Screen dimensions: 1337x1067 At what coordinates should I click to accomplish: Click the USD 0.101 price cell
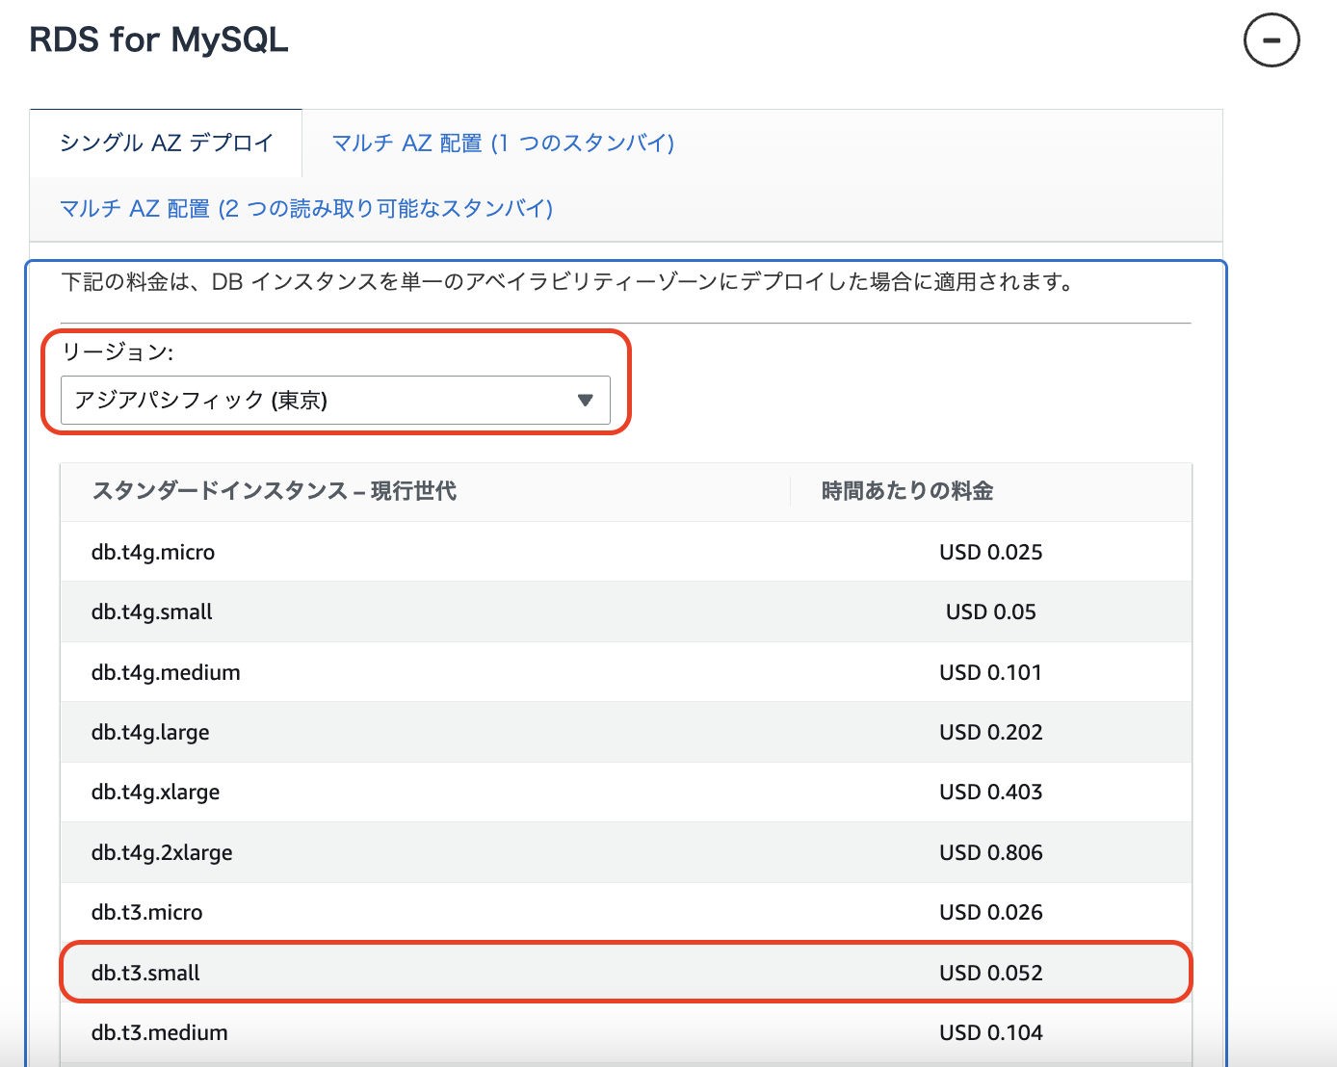click(x=991, y=672)
